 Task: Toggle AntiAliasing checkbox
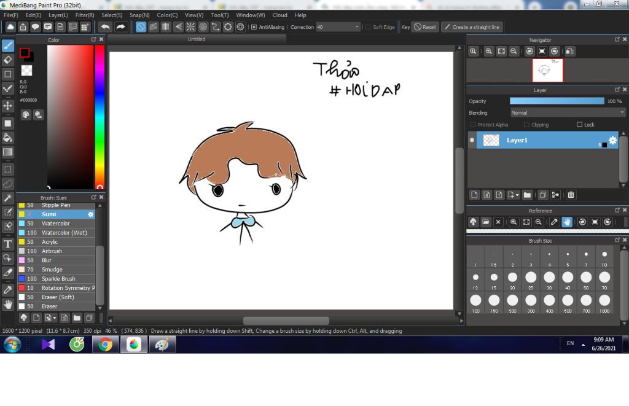click(254, 27)
